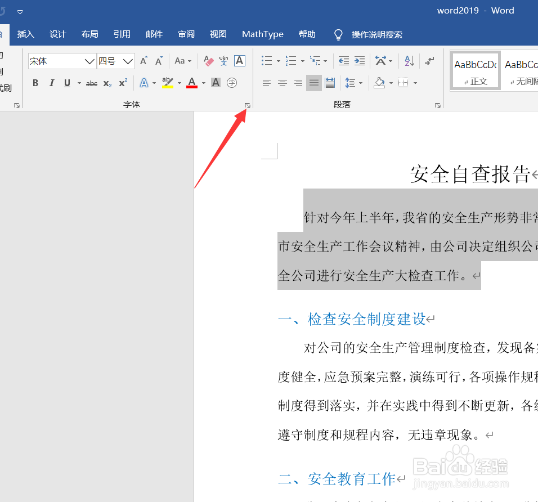The height and width of the screenshot is (502, 538).
Task: Open the Font dialog launcher arrow
Action: click(x=248, y=105)
